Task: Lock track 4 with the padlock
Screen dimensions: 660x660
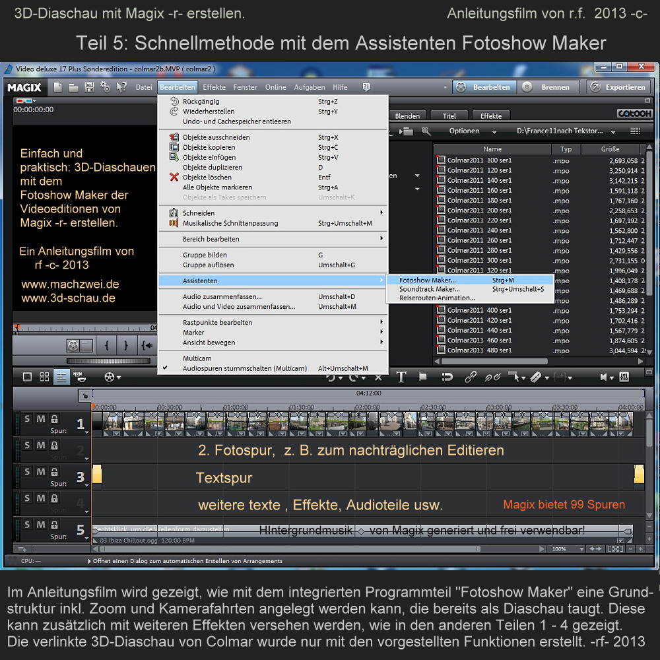Action: pos(54,498)
